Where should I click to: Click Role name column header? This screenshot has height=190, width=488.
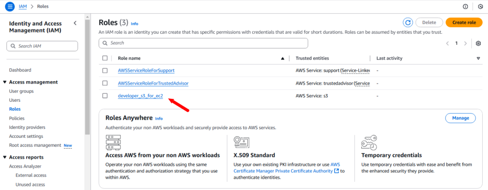click(129, 58)
